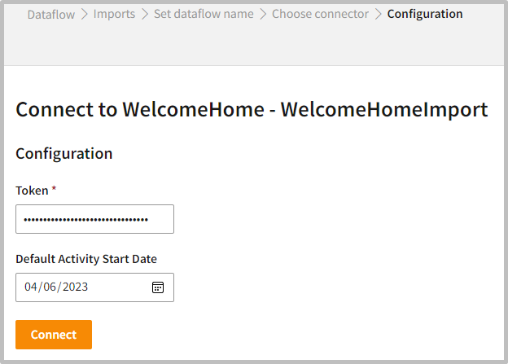Select the year 2023 in date field

click(x=73, y=287)
